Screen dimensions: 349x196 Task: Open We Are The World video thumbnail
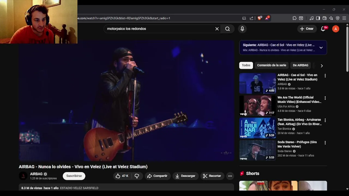[x=257, y=106]
